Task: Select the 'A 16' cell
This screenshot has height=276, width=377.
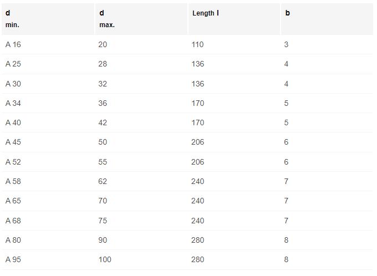Action: click(13, 44)
